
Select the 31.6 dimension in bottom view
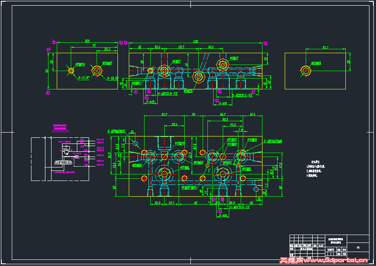click(x=252, y=114)
